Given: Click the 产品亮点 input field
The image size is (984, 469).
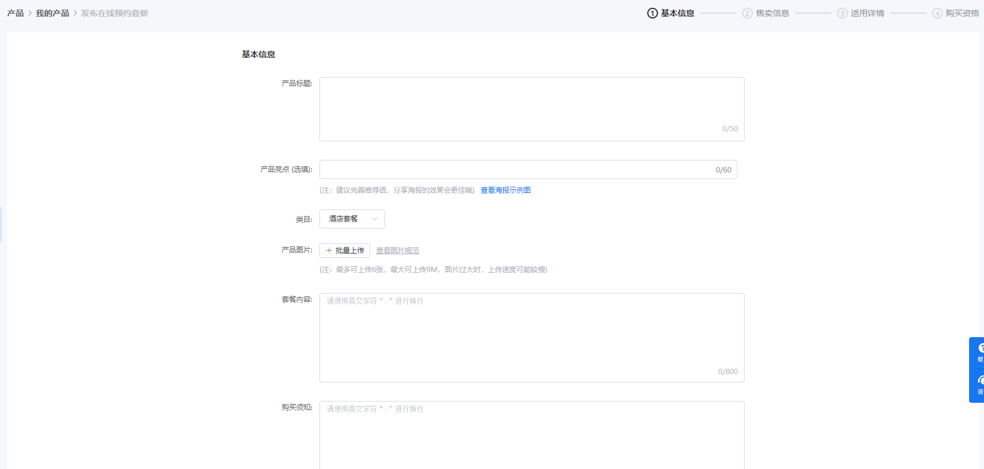Looking at the screenshot, I should tap(528, 169).
